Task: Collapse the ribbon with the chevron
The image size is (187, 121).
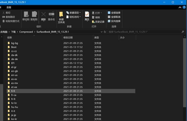Action: point(180,7)
